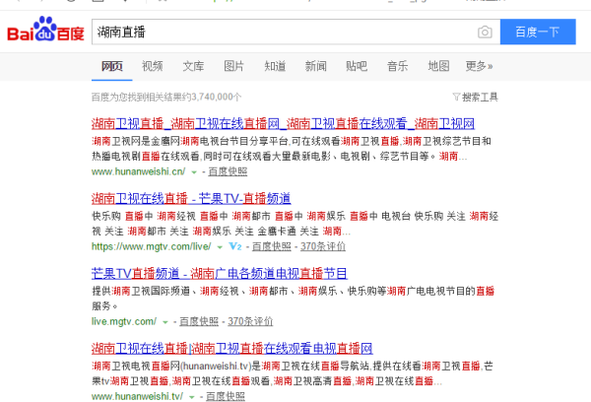Expand the 更多» menu
This screenshot has height=402, width=591.
pyautogui.click(x=479, y=66)
